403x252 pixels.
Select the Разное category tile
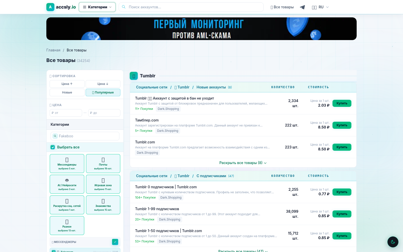[67, 226]
